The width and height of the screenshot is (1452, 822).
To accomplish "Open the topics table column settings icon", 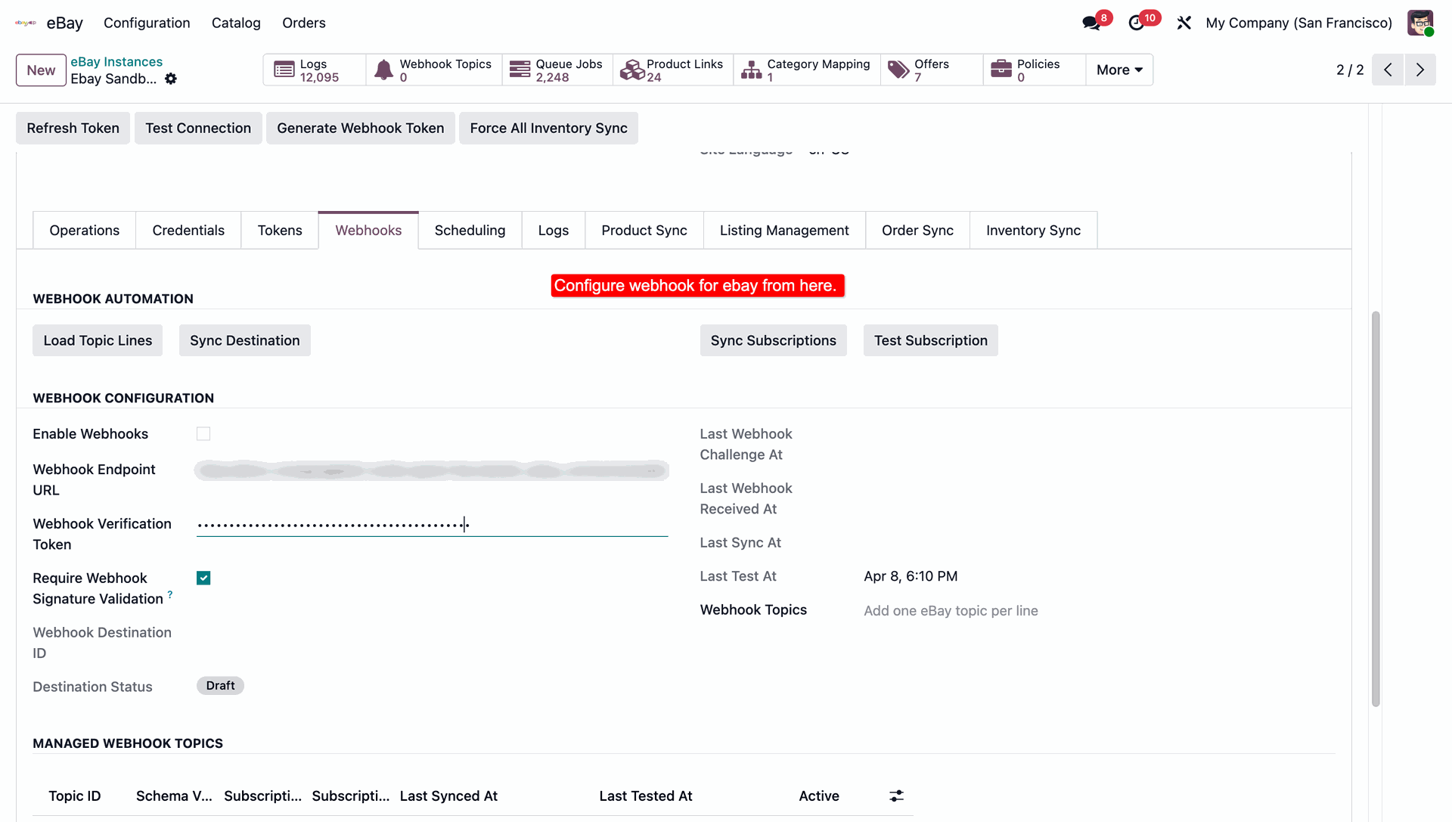I will coord(896,796).
